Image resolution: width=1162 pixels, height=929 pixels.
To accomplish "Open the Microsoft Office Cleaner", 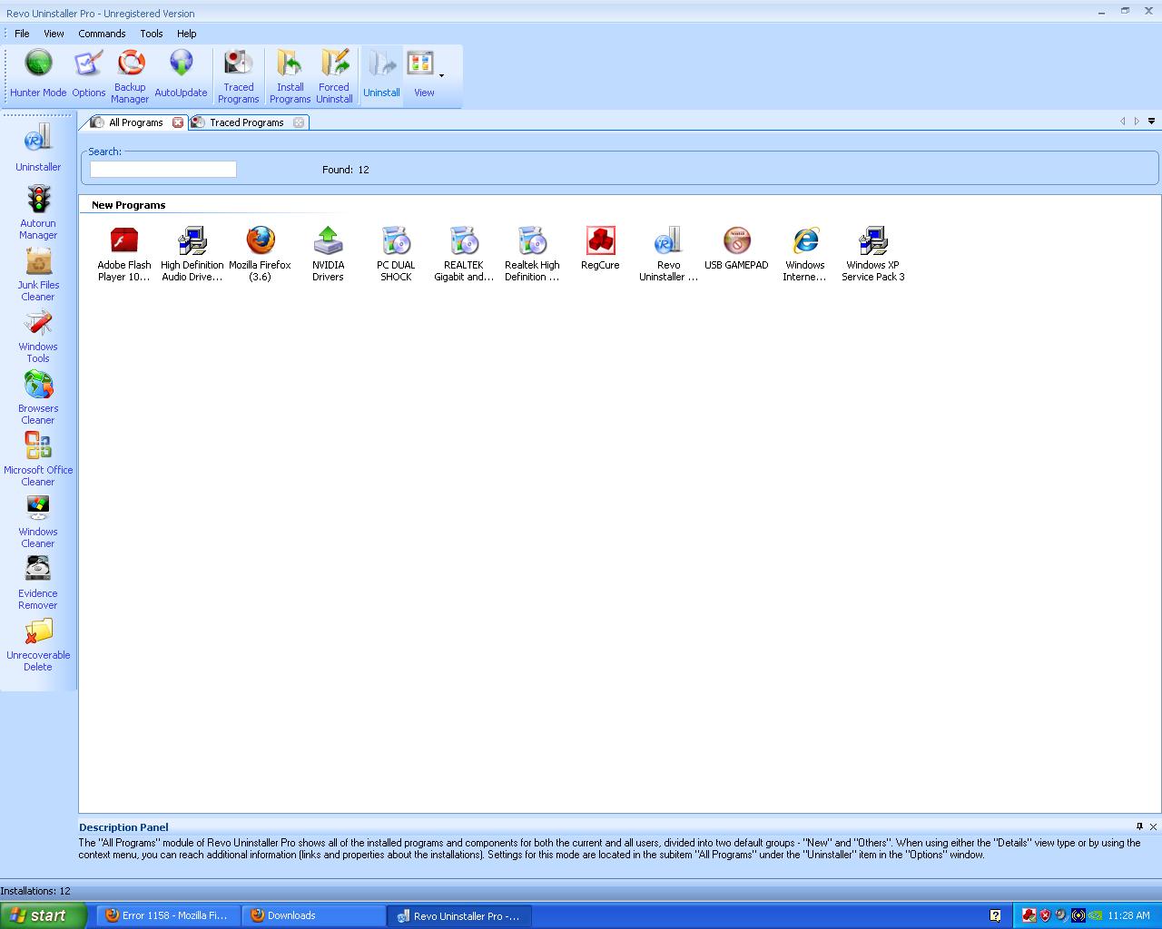I will click(x=38, y=459).
